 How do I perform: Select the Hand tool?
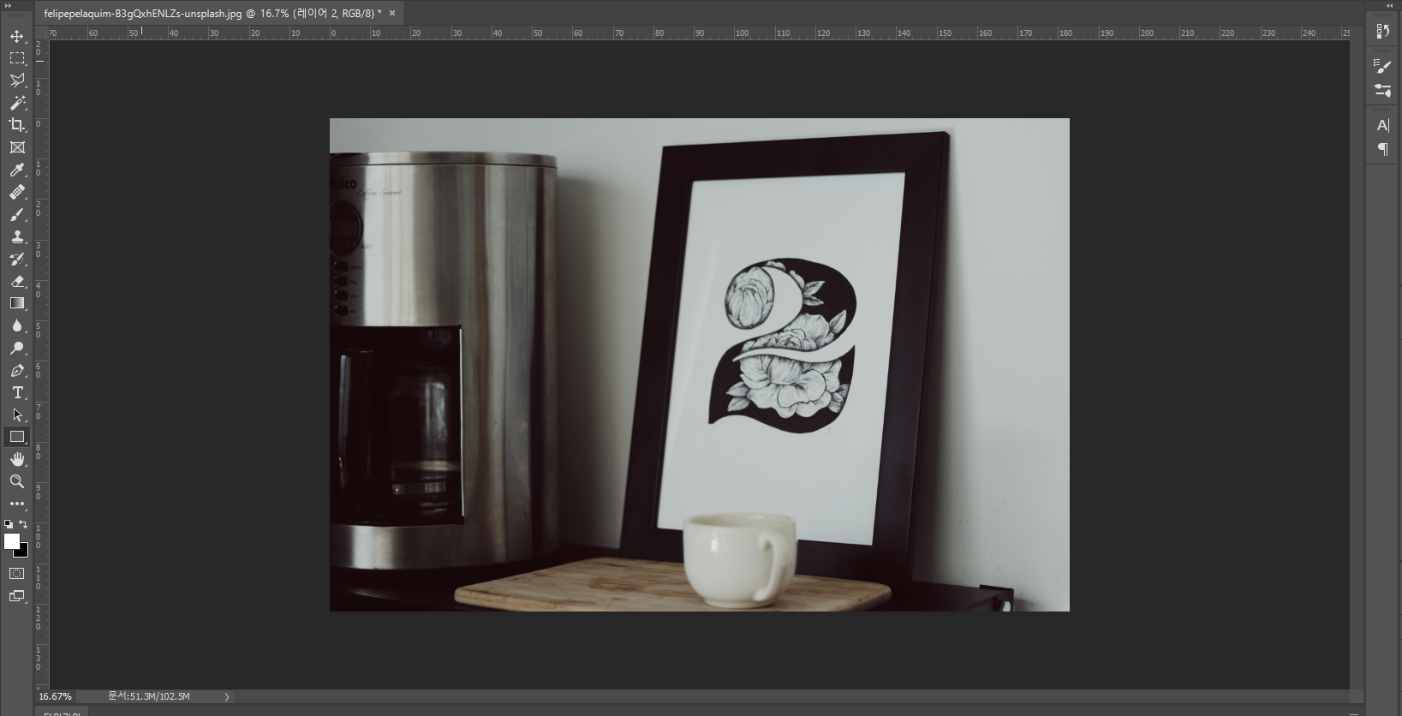pos(17,459)
